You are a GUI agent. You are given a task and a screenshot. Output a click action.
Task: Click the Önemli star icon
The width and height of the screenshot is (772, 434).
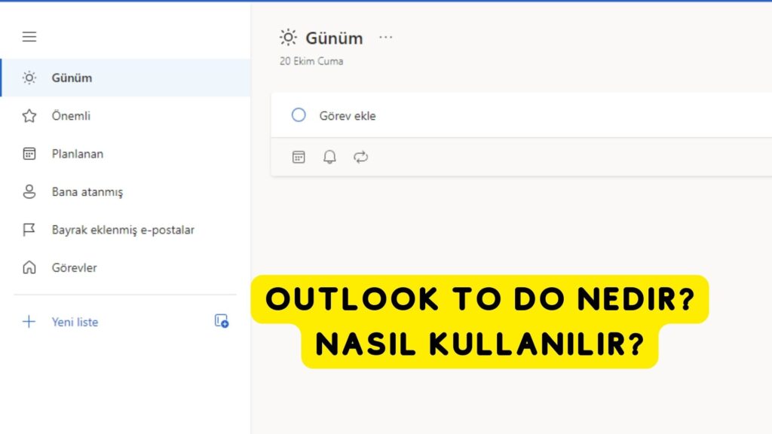coord(29,115)
